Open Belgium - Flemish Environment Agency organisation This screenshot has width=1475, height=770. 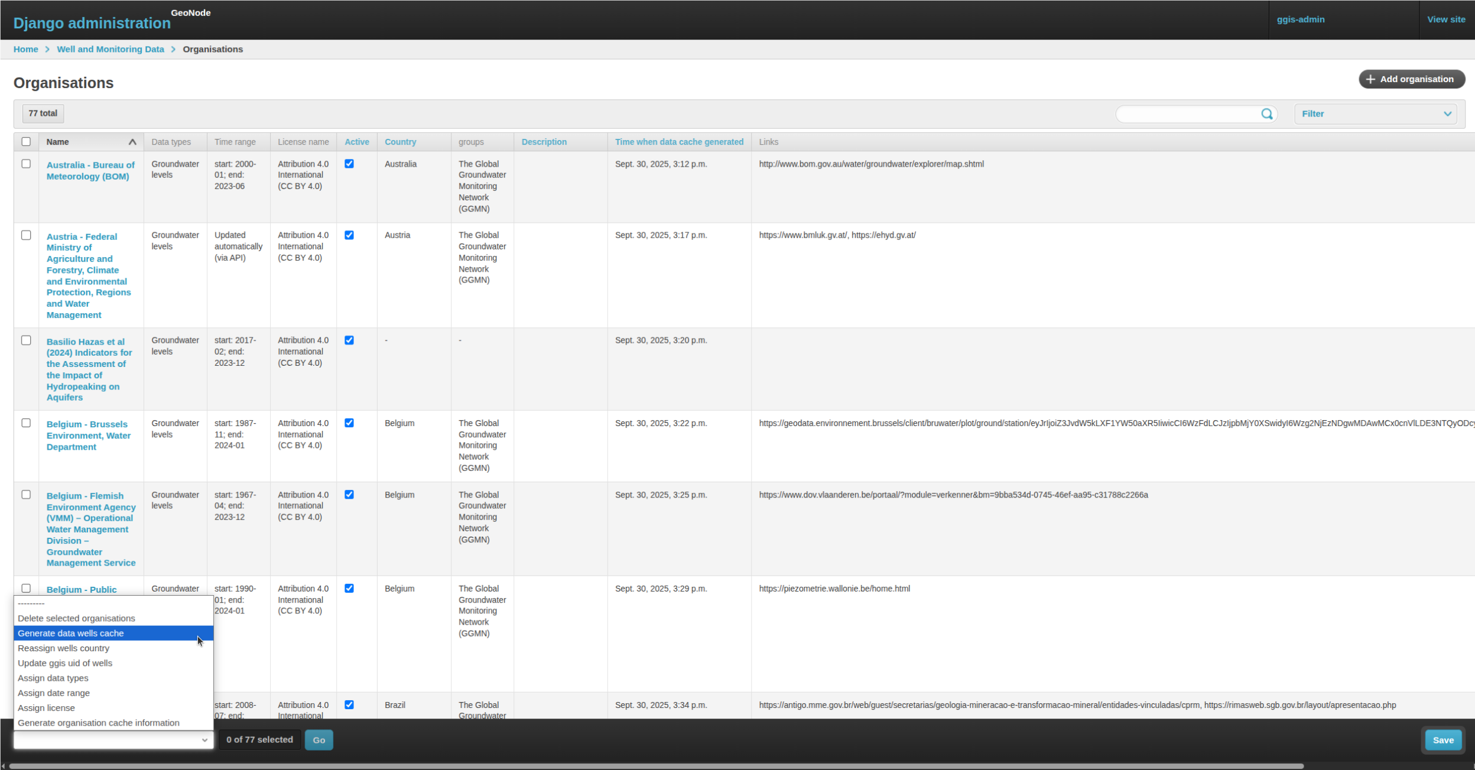pyautogui.click(x=90, y=529)
